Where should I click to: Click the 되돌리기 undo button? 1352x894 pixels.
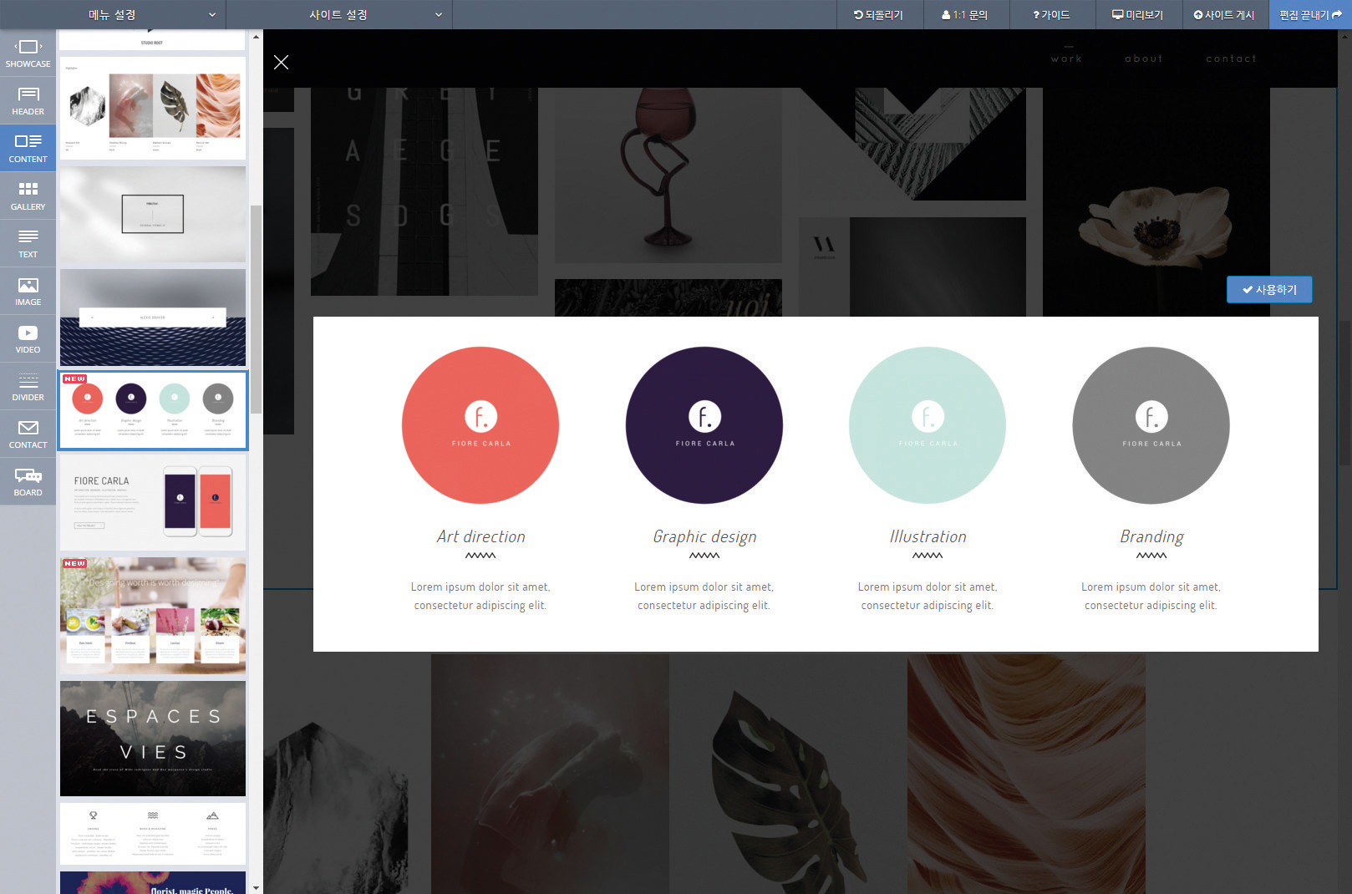click(x=879, y=14)
